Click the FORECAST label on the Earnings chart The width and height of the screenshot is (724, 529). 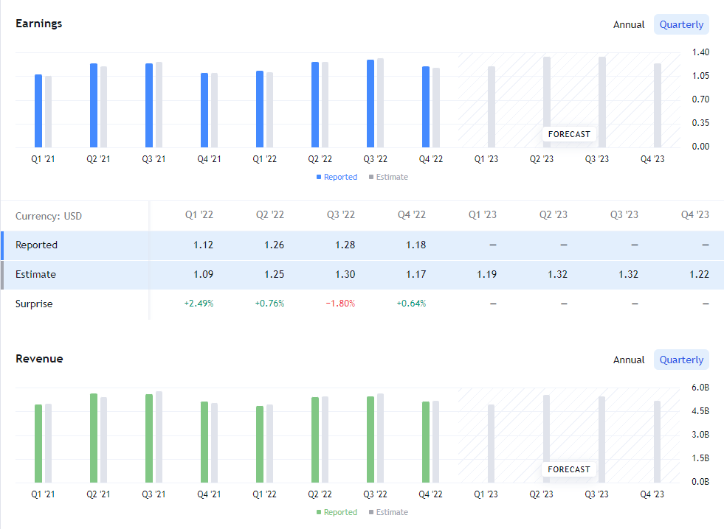[568, 134]
